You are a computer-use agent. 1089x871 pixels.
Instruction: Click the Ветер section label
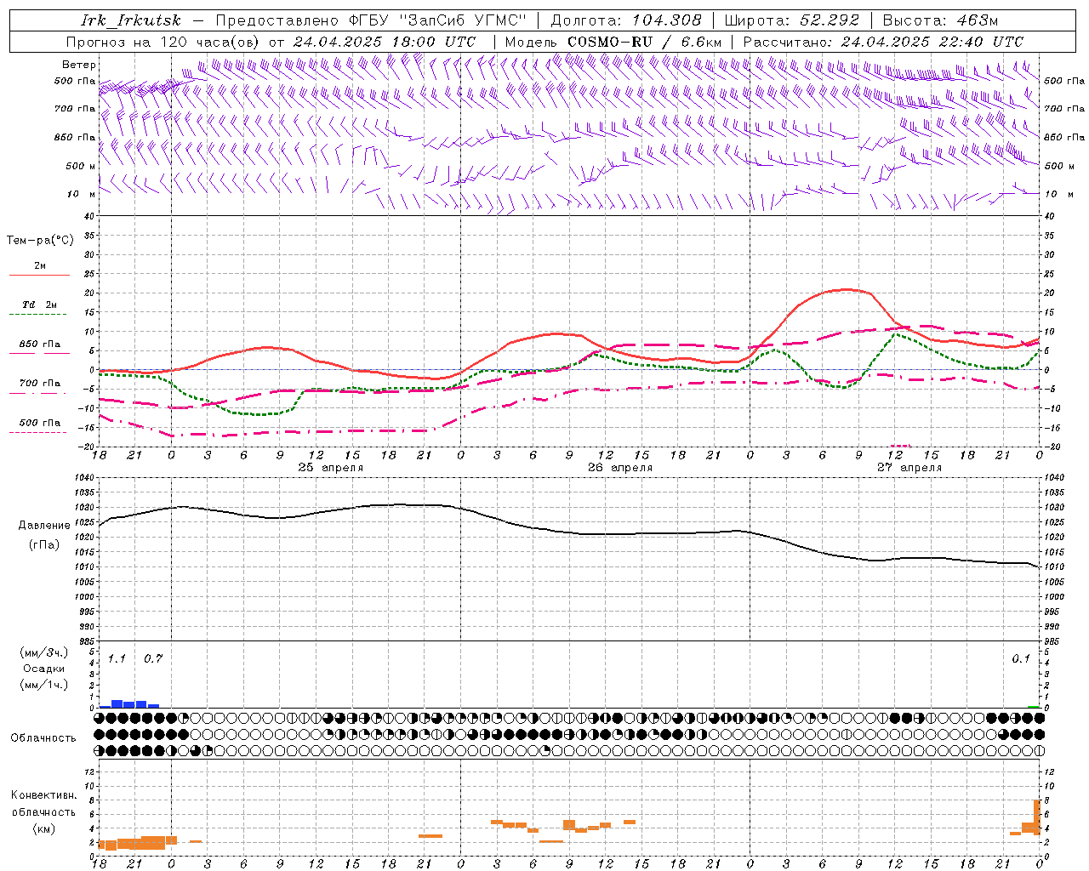(79, 65)
